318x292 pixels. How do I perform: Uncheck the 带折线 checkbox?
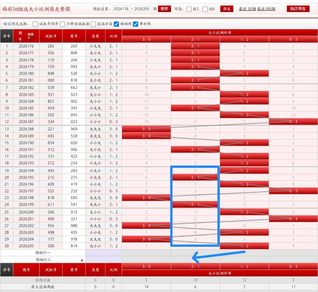click(135, 24)
